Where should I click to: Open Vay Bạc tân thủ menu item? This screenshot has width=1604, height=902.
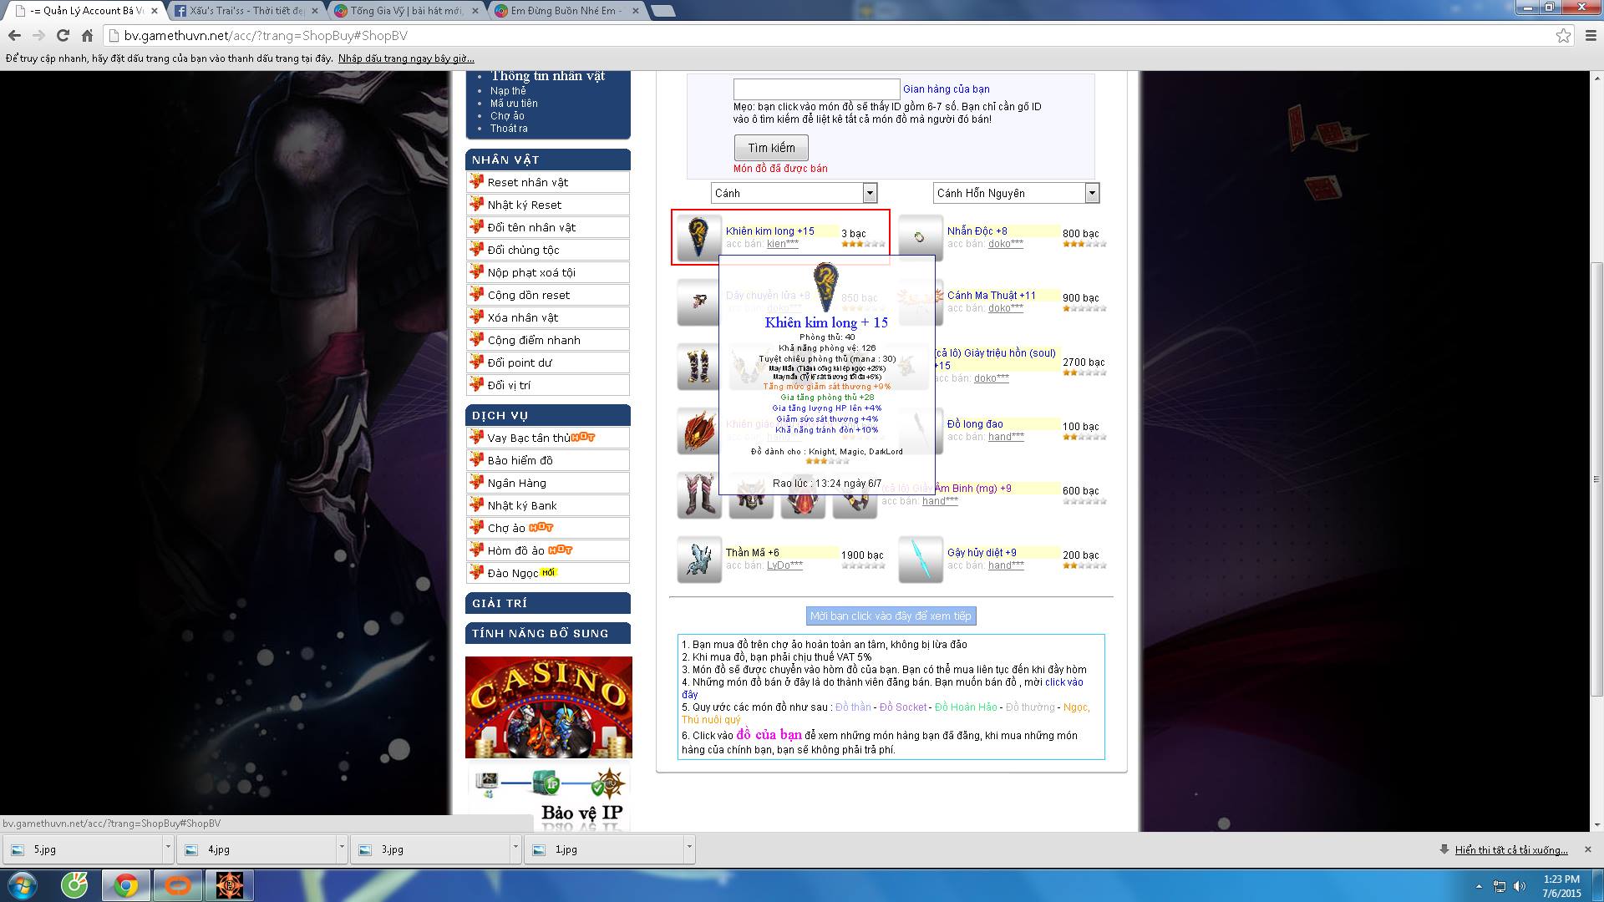[x=548, y=438]
